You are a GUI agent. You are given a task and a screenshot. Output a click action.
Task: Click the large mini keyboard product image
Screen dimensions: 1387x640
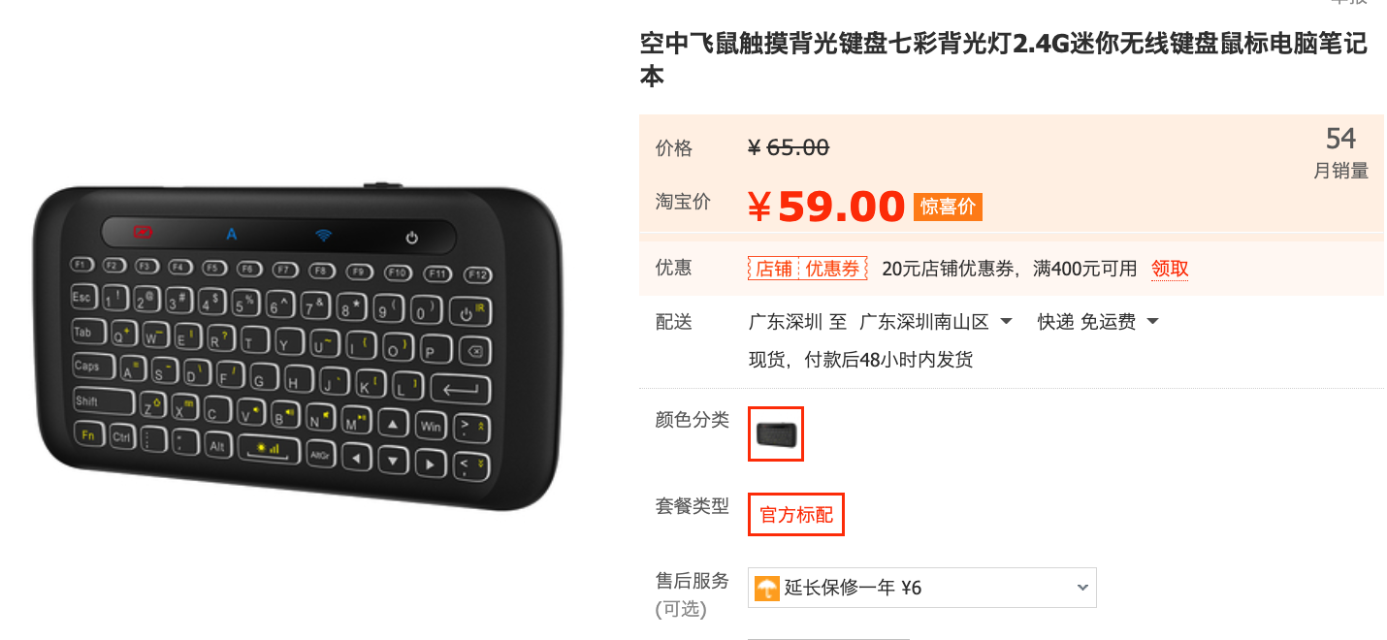pos(299,347)
